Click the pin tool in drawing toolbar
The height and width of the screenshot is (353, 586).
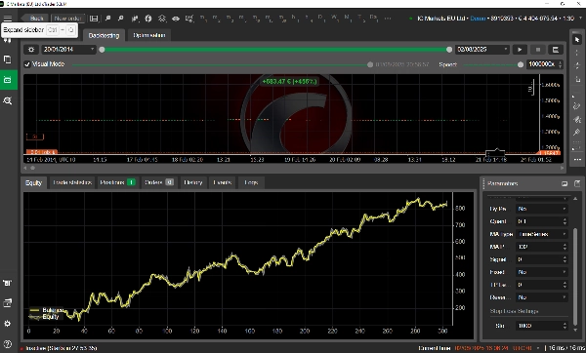[577, 132]
